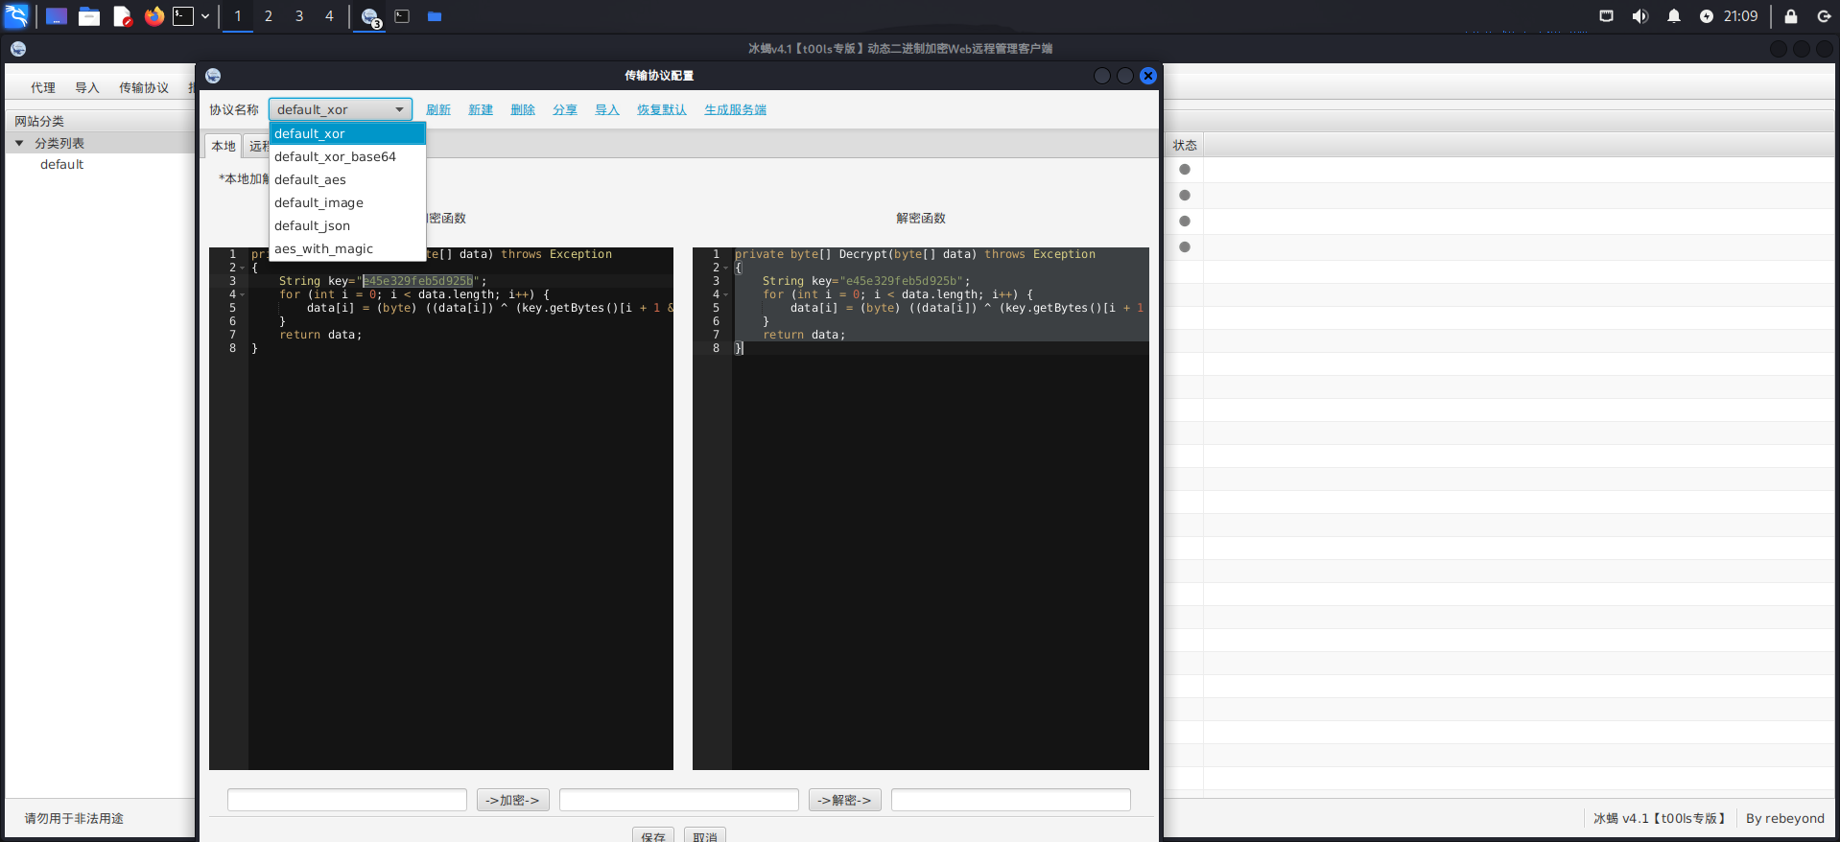Collapse the 分类列表 tree node
1840x842 pixels.
click(x=19, y=143)
